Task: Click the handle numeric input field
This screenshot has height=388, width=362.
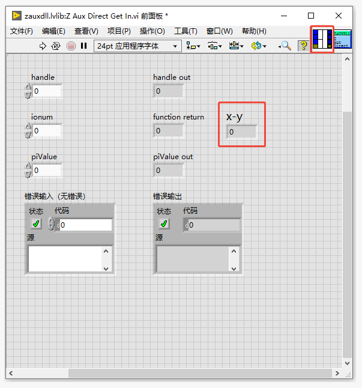Action: coord(47,91)
